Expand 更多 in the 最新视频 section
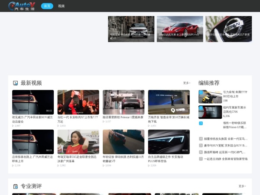Image resolution: width=260 pixels, height=195 pixels. coord(186,83)
